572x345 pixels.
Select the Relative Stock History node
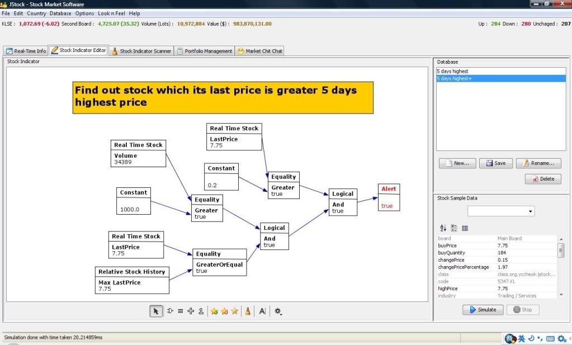(x=132, y=280)
